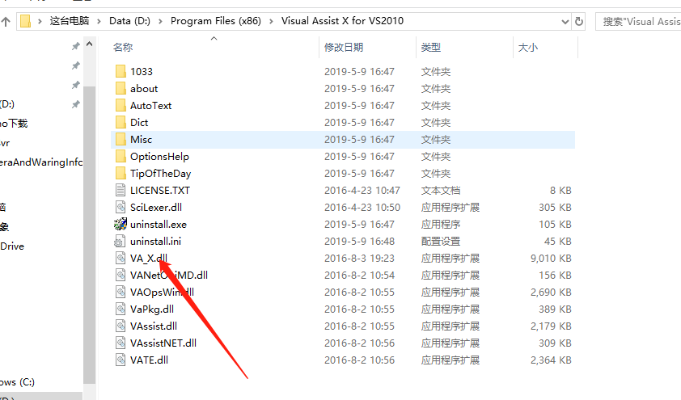Select the LICENSE.TXT document icon
The image size is (681, 400).
[121, 190]
